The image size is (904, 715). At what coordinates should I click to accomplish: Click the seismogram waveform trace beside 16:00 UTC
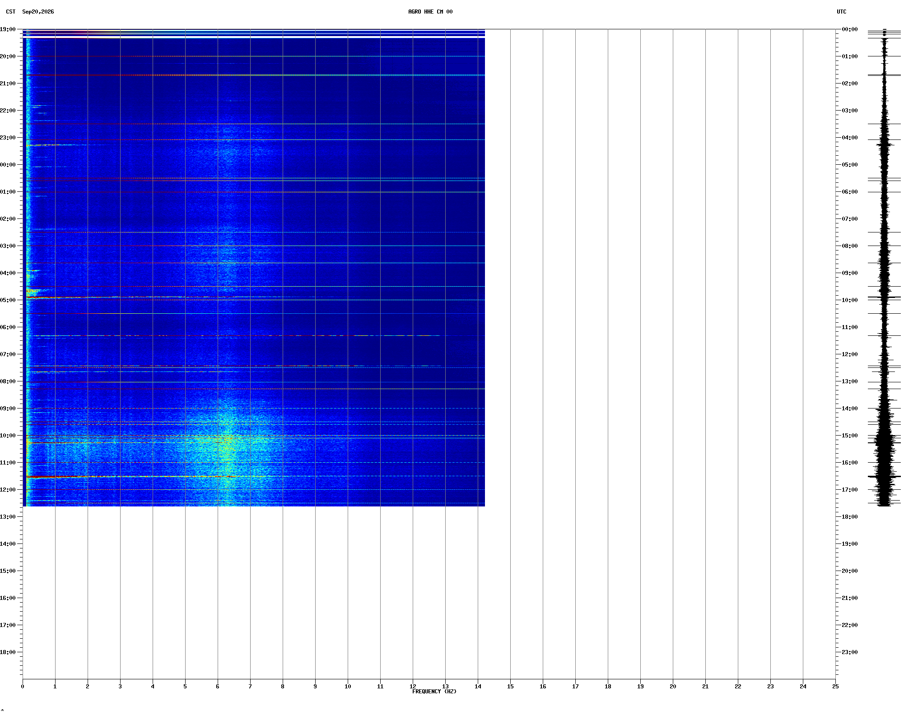coord(884,463)
